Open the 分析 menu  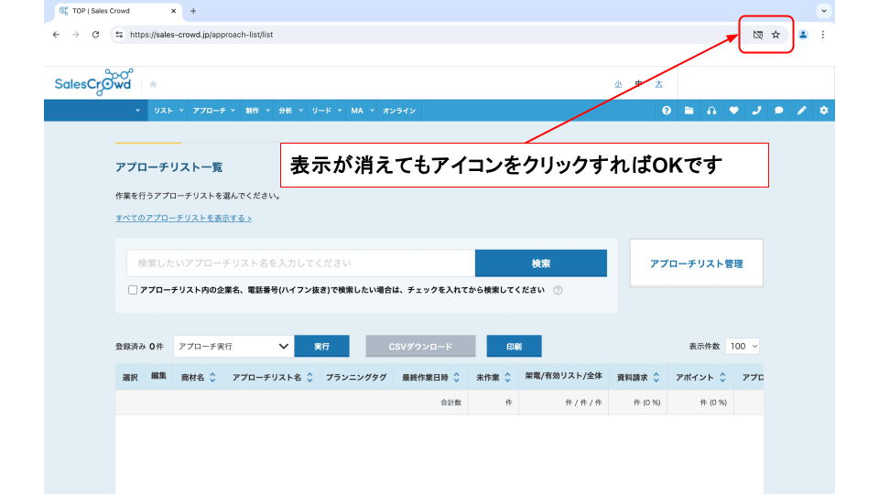[x=288, y=111]
